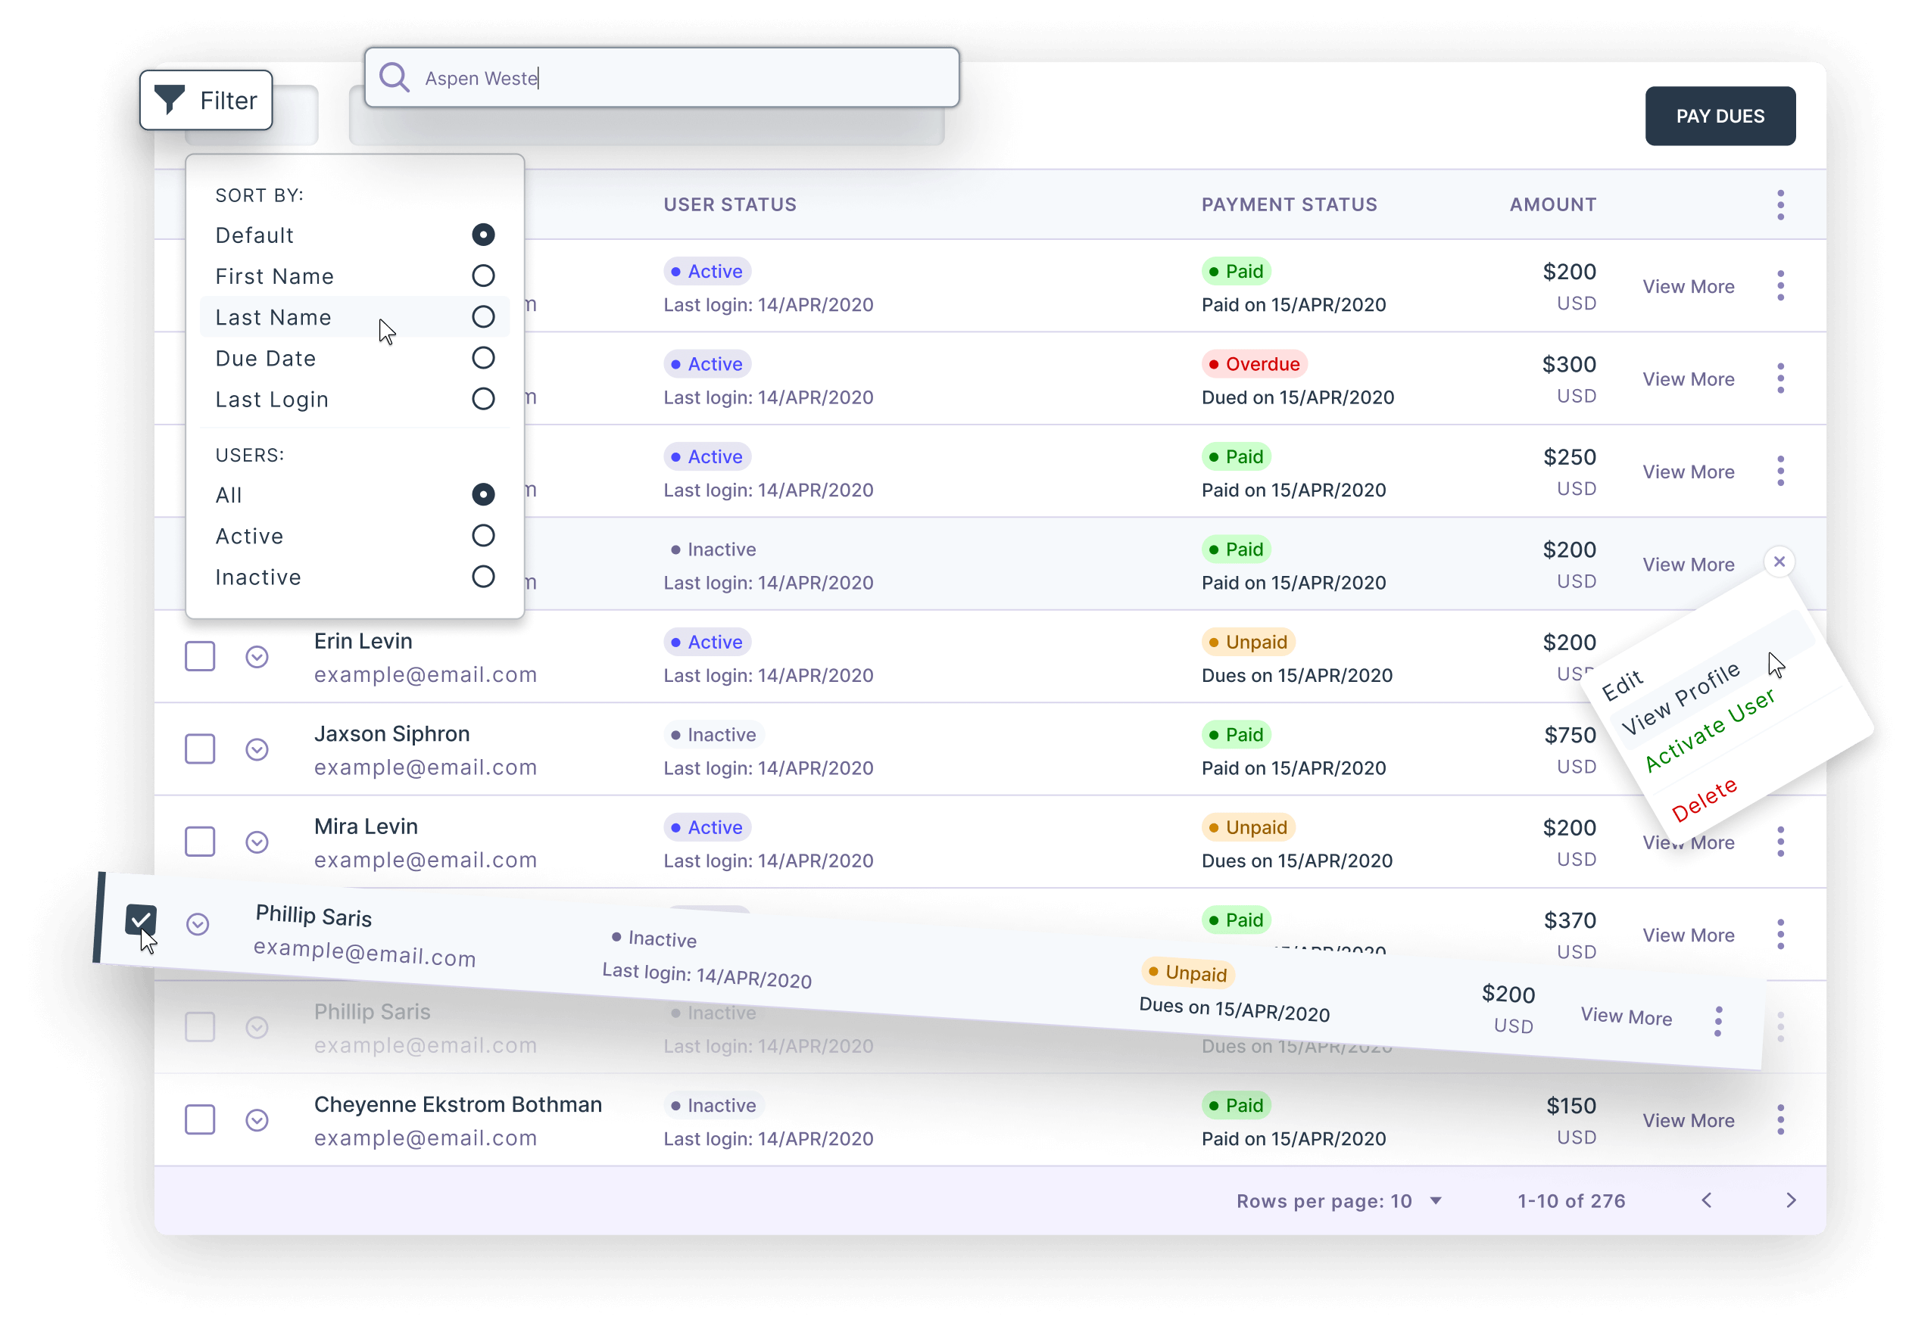Click the search magnifier icon
1912x1326 pixels.
coord(394,78)
